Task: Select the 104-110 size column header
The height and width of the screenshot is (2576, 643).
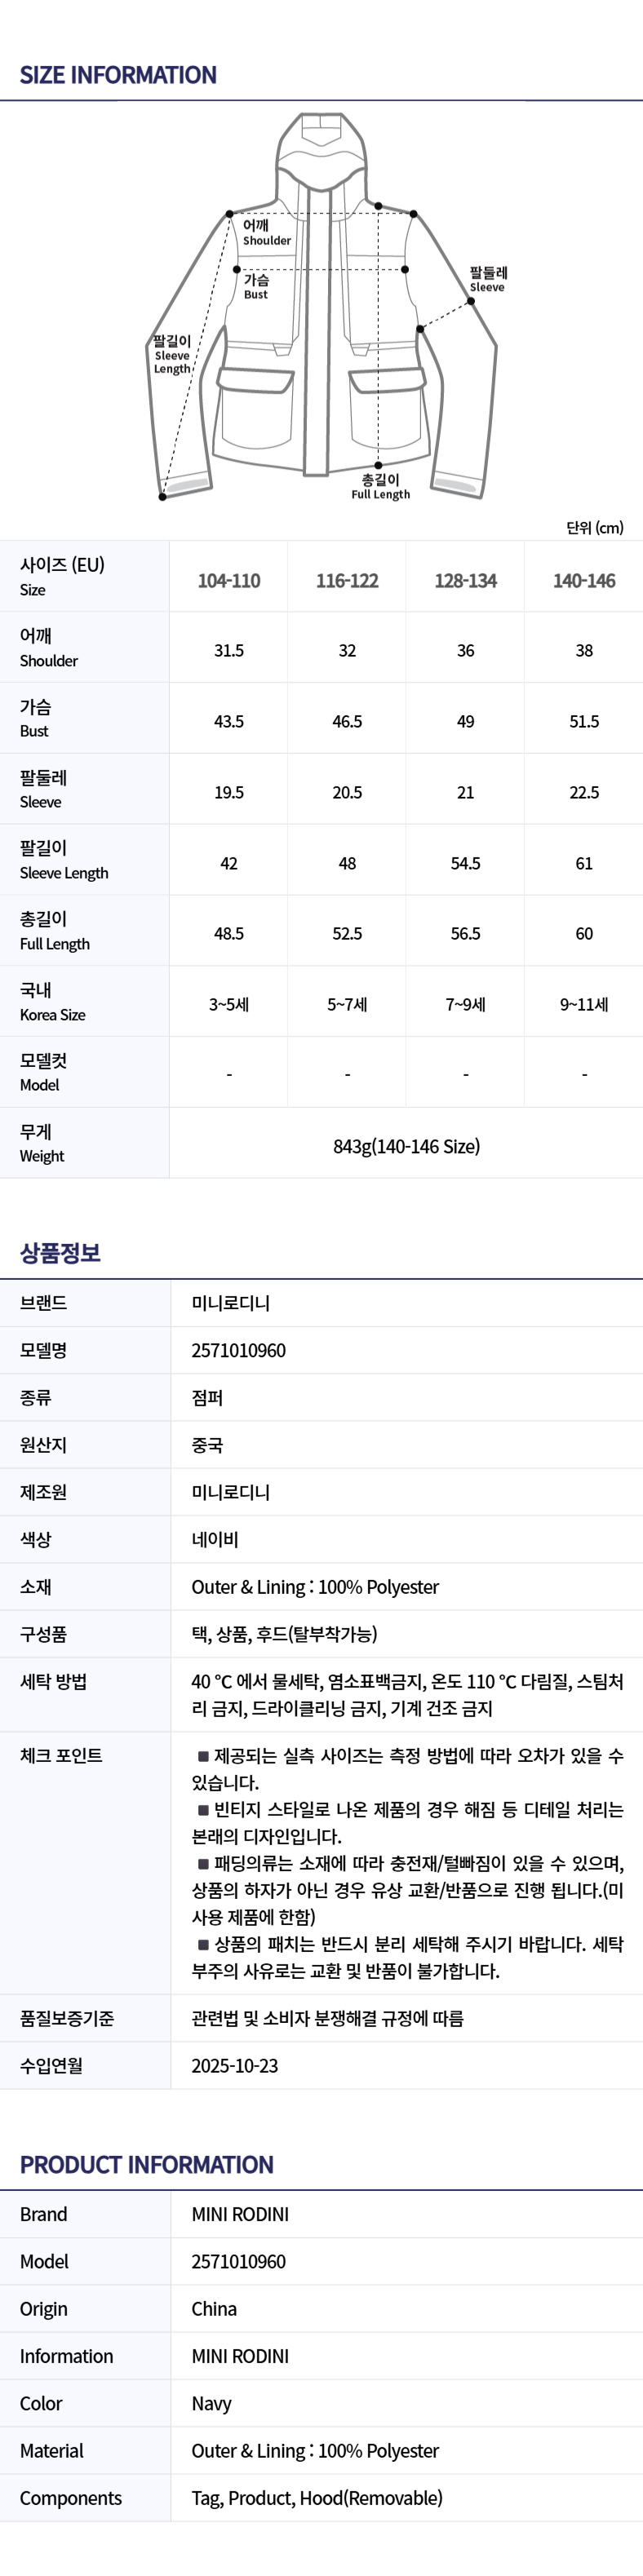Action: pos(229,581)
